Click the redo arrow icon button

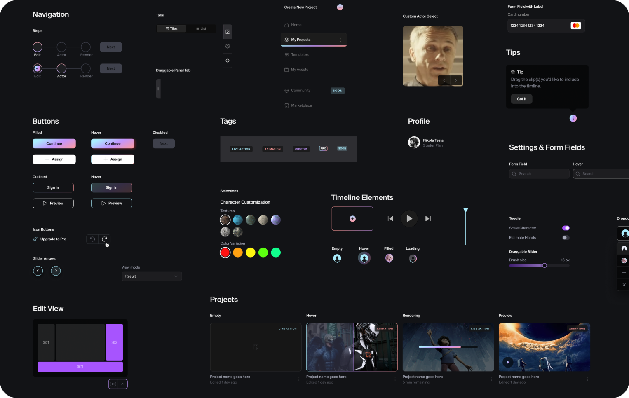pyautogui.click(x=104, y=239)
